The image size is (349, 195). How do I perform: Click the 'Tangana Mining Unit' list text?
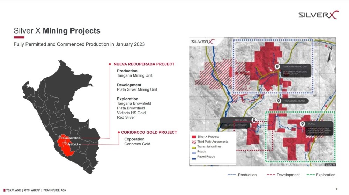click(135, 75)
